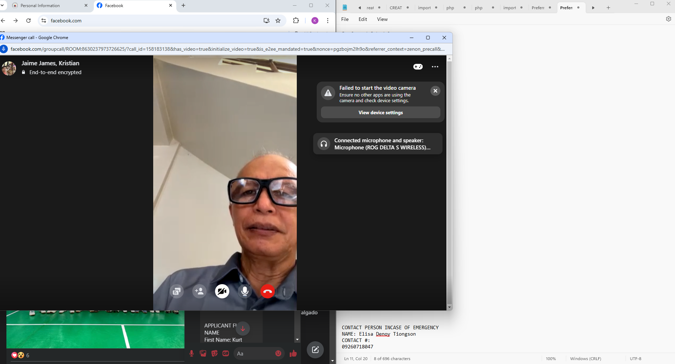
Task: Click the Aa message input field
Action: [254, 353]
